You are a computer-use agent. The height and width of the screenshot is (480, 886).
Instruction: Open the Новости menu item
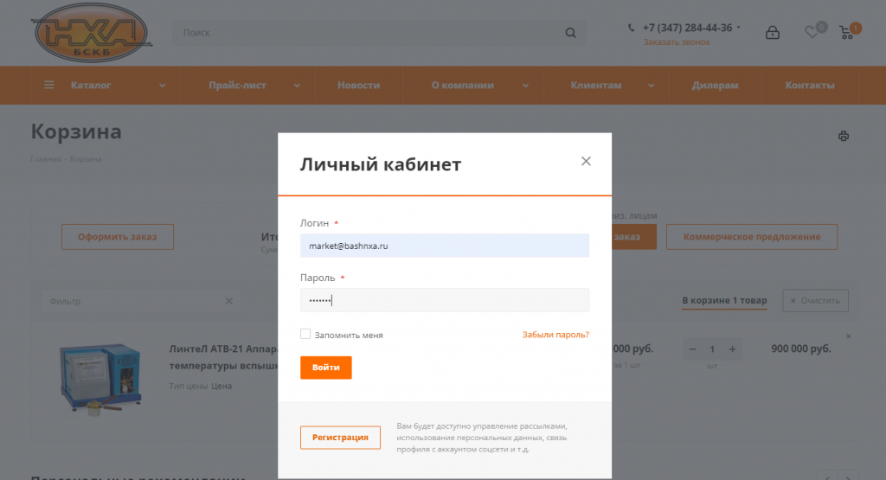(359, 86)
